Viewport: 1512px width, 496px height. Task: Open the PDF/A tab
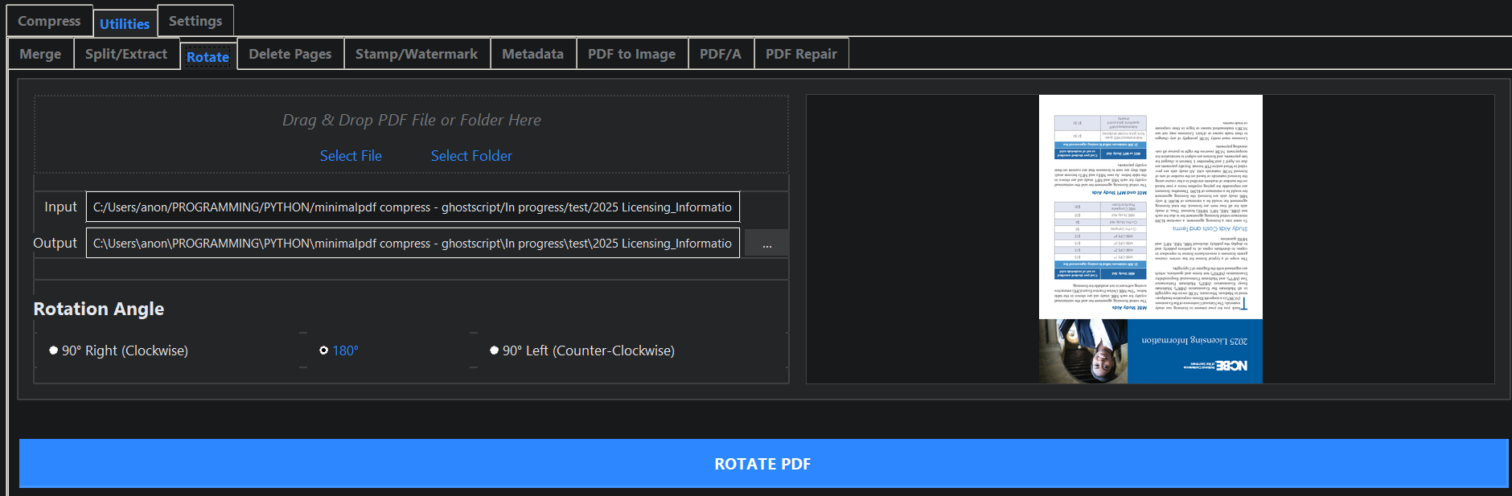[x=721, y=54]
